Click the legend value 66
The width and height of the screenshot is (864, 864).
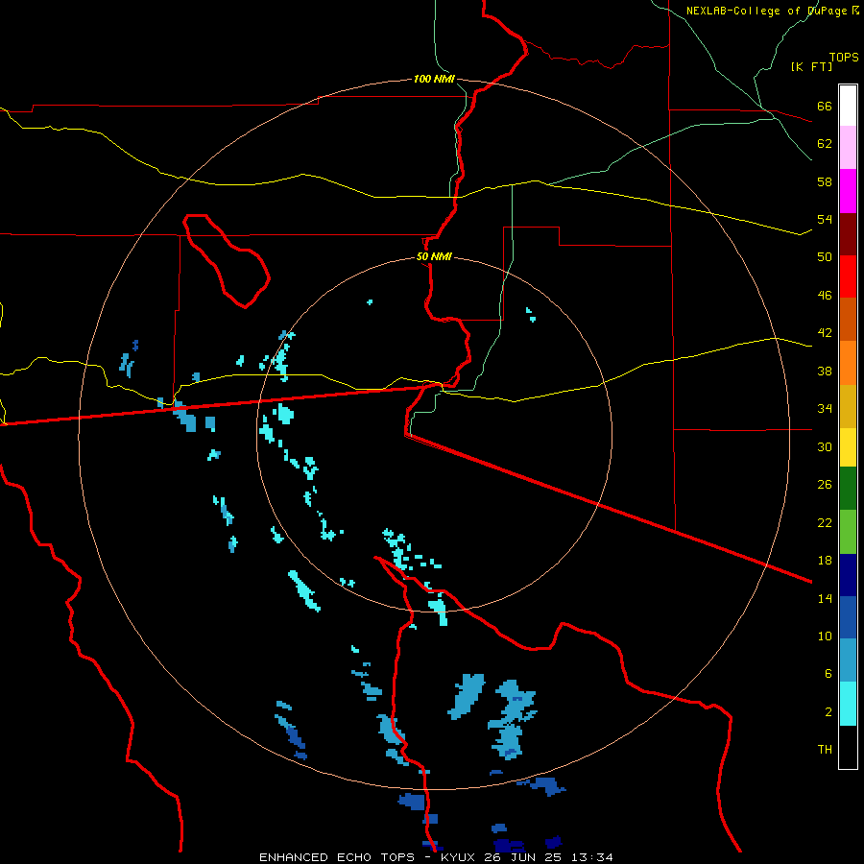pos(825,106)
